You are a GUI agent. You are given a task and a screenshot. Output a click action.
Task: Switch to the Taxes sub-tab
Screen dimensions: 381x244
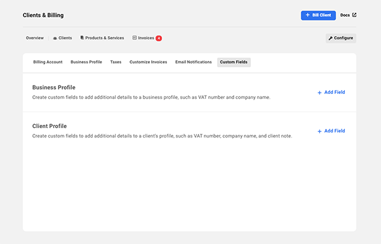[116, 62]
